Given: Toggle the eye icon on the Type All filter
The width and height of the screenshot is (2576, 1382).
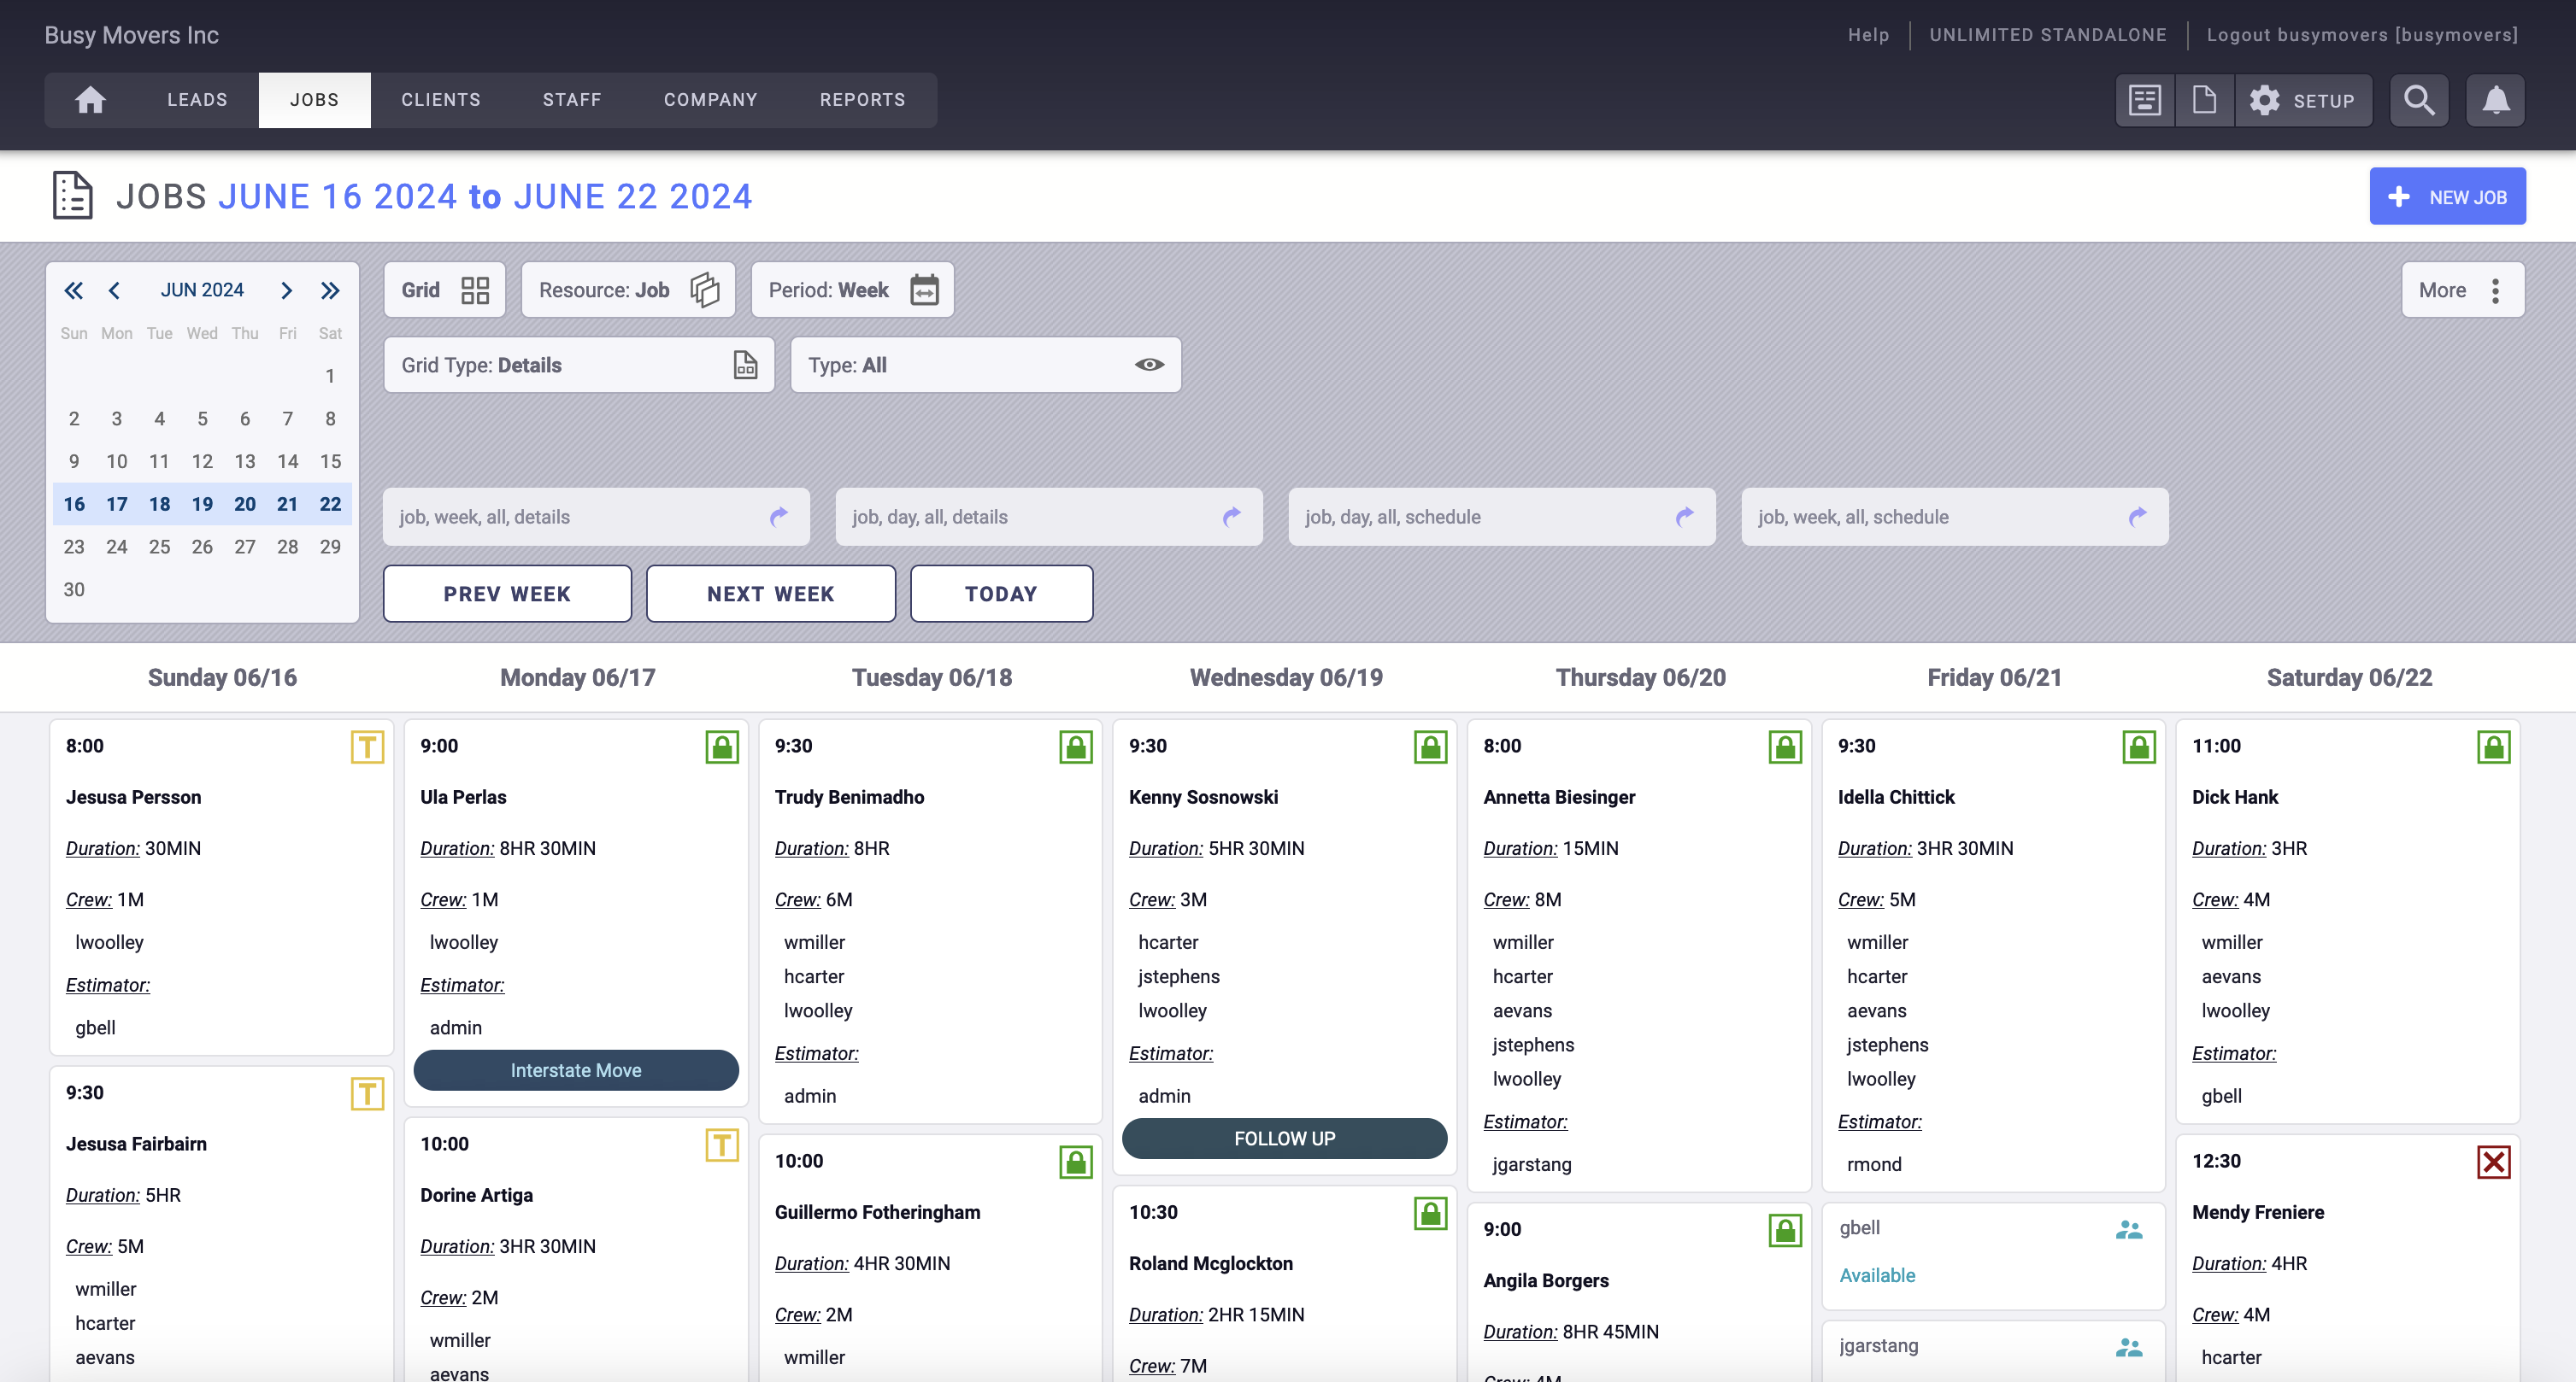Looking at the screenshot, I should (1148, 365).
